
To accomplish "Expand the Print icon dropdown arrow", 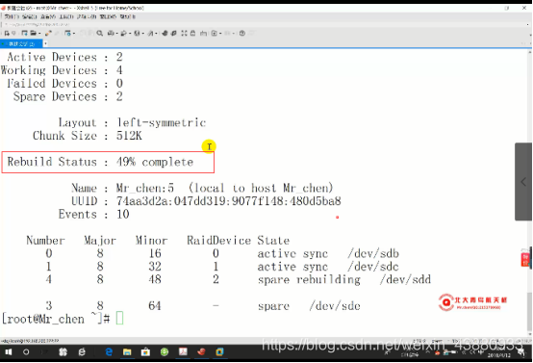I will (x=116, y=34).
